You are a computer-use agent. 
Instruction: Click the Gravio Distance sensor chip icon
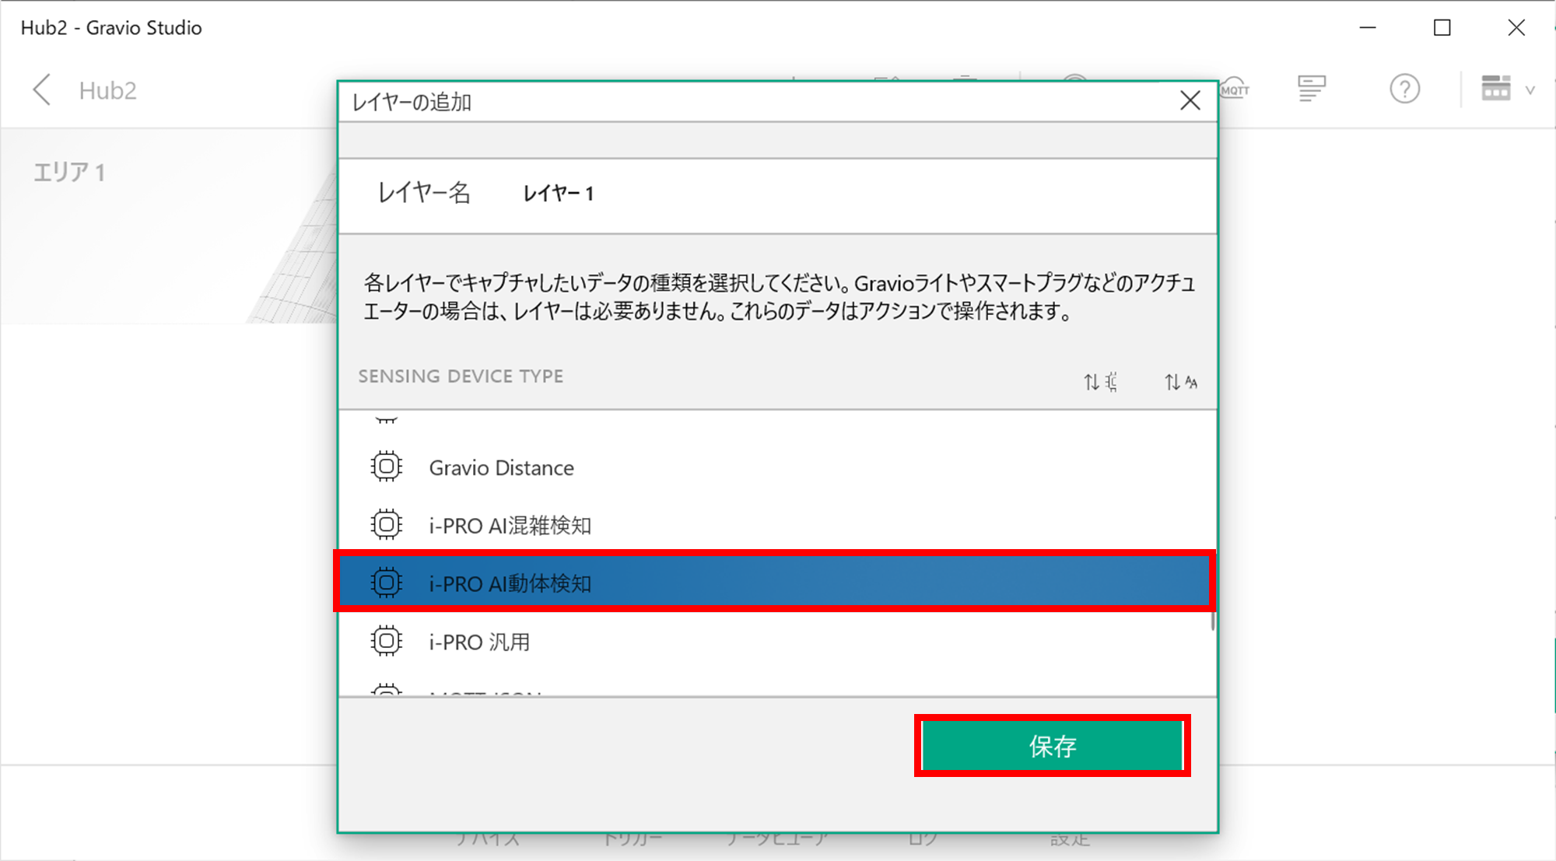(386, 467)
